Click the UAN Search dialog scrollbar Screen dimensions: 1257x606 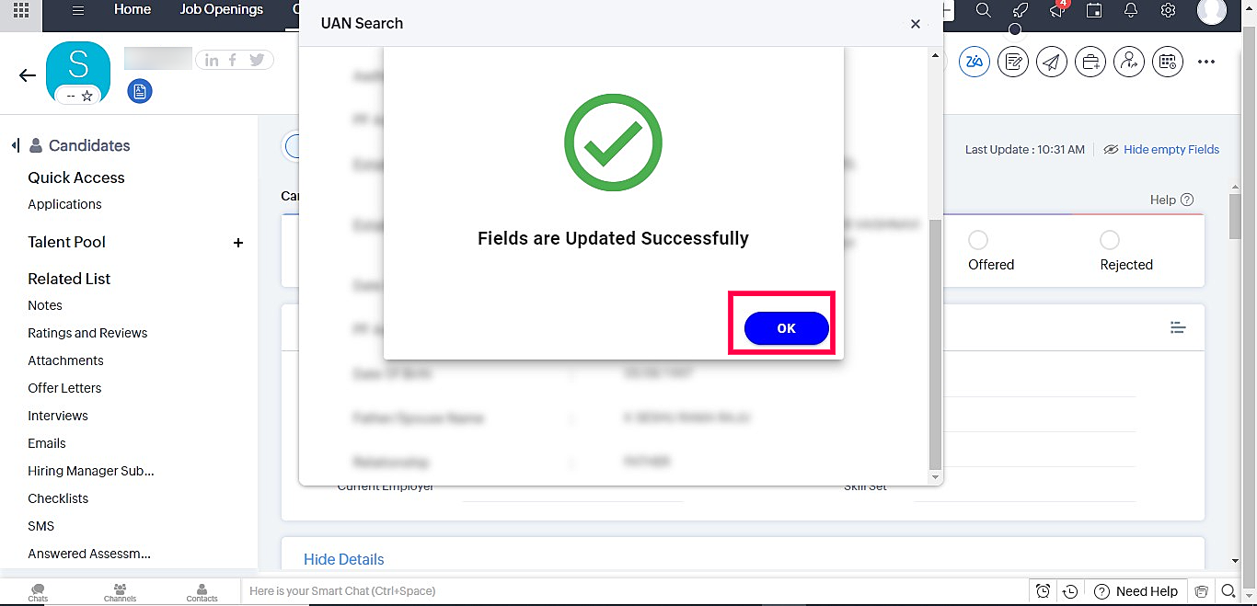(x=935, y=346)
